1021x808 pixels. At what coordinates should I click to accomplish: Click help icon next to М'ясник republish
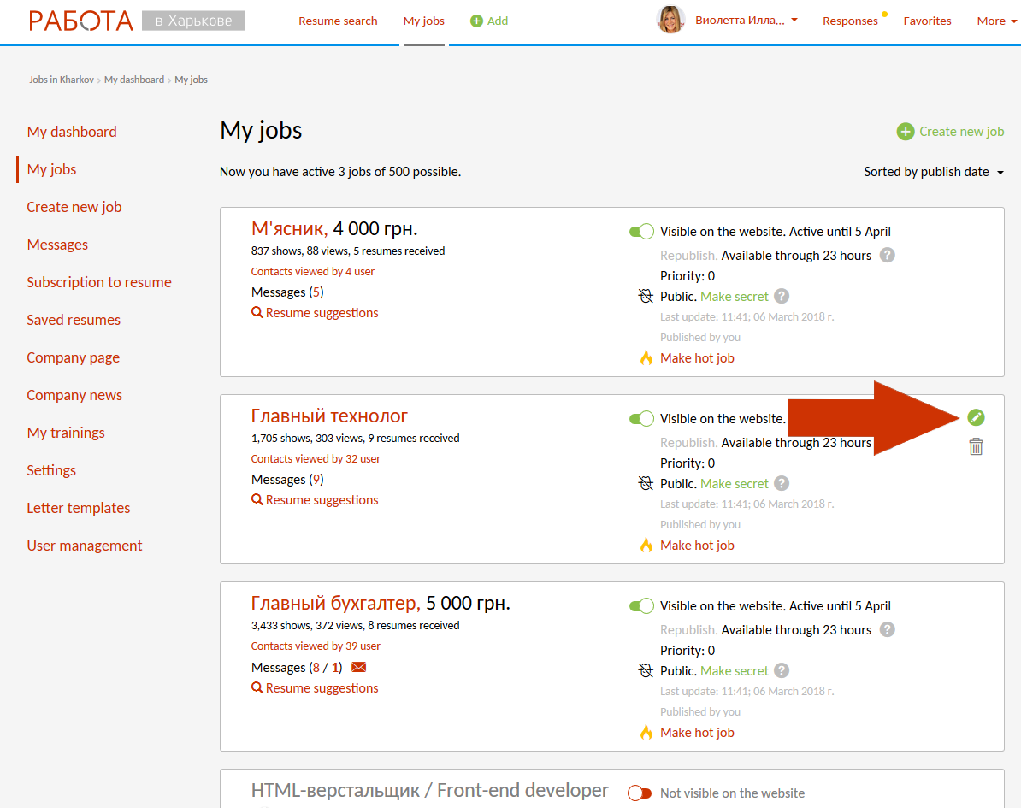pos(888,255)
